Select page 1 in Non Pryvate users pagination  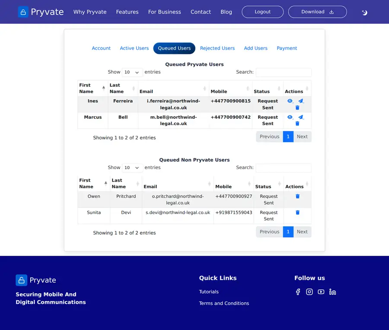288,232
